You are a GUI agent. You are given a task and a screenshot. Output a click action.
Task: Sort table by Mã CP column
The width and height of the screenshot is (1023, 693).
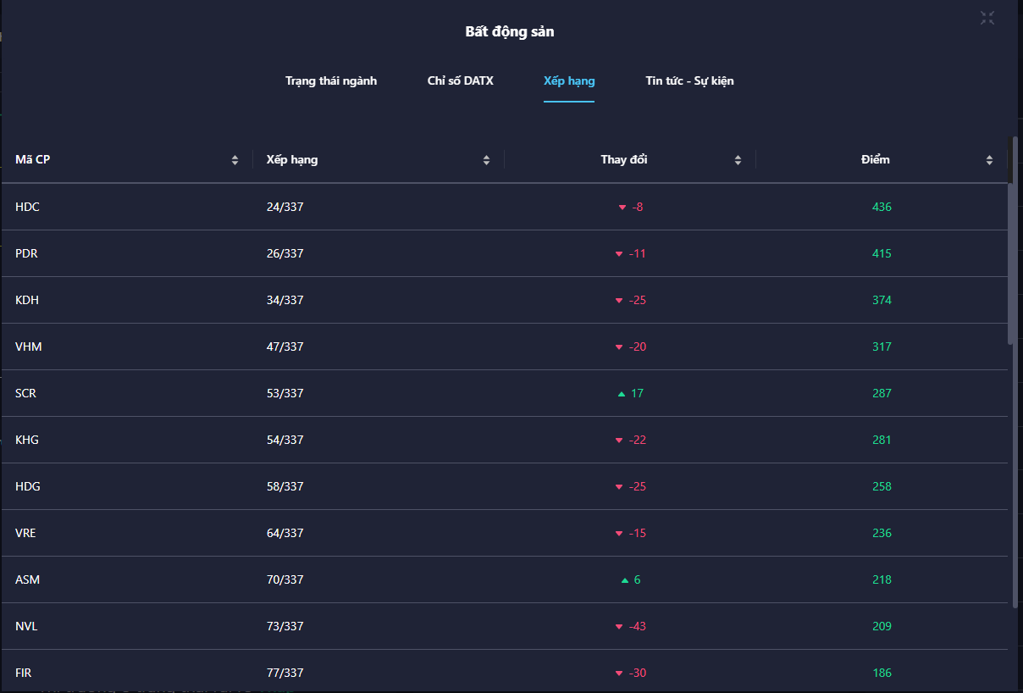(x=235, y=160)
